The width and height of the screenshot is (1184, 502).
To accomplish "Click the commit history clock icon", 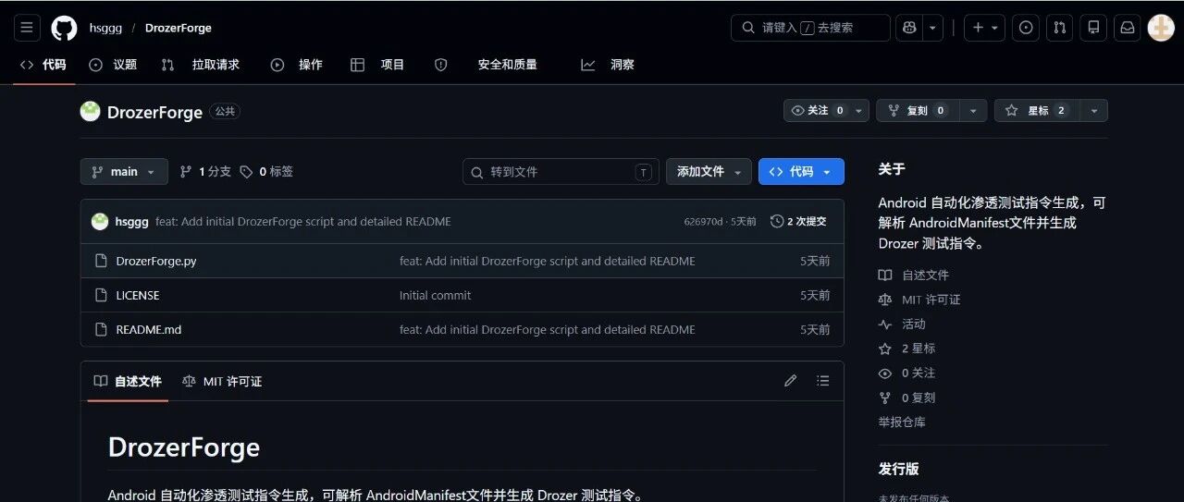I will pyautogui.click(x=777, y=222).
